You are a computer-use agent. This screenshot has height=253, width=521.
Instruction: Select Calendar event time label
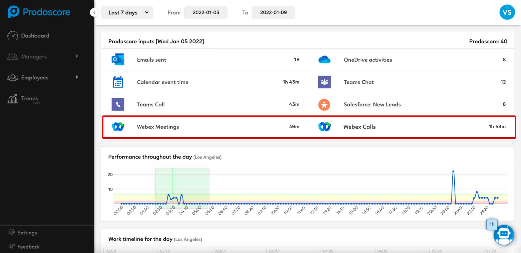(x=163, y=82)
